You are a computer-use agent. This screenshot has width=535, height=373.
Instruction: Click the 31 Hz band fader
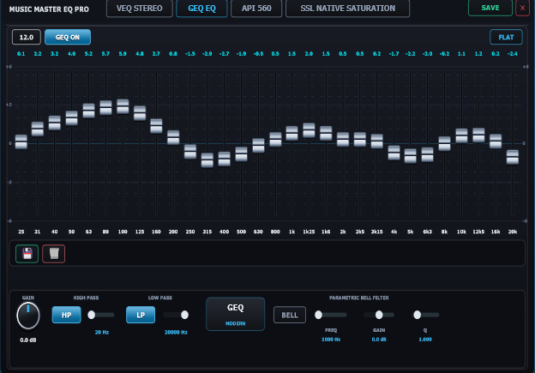(38, 129)
